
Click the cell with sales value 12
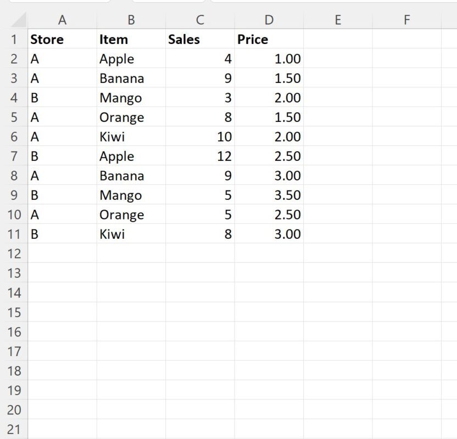pyautogui.click(x=200, y=156)
